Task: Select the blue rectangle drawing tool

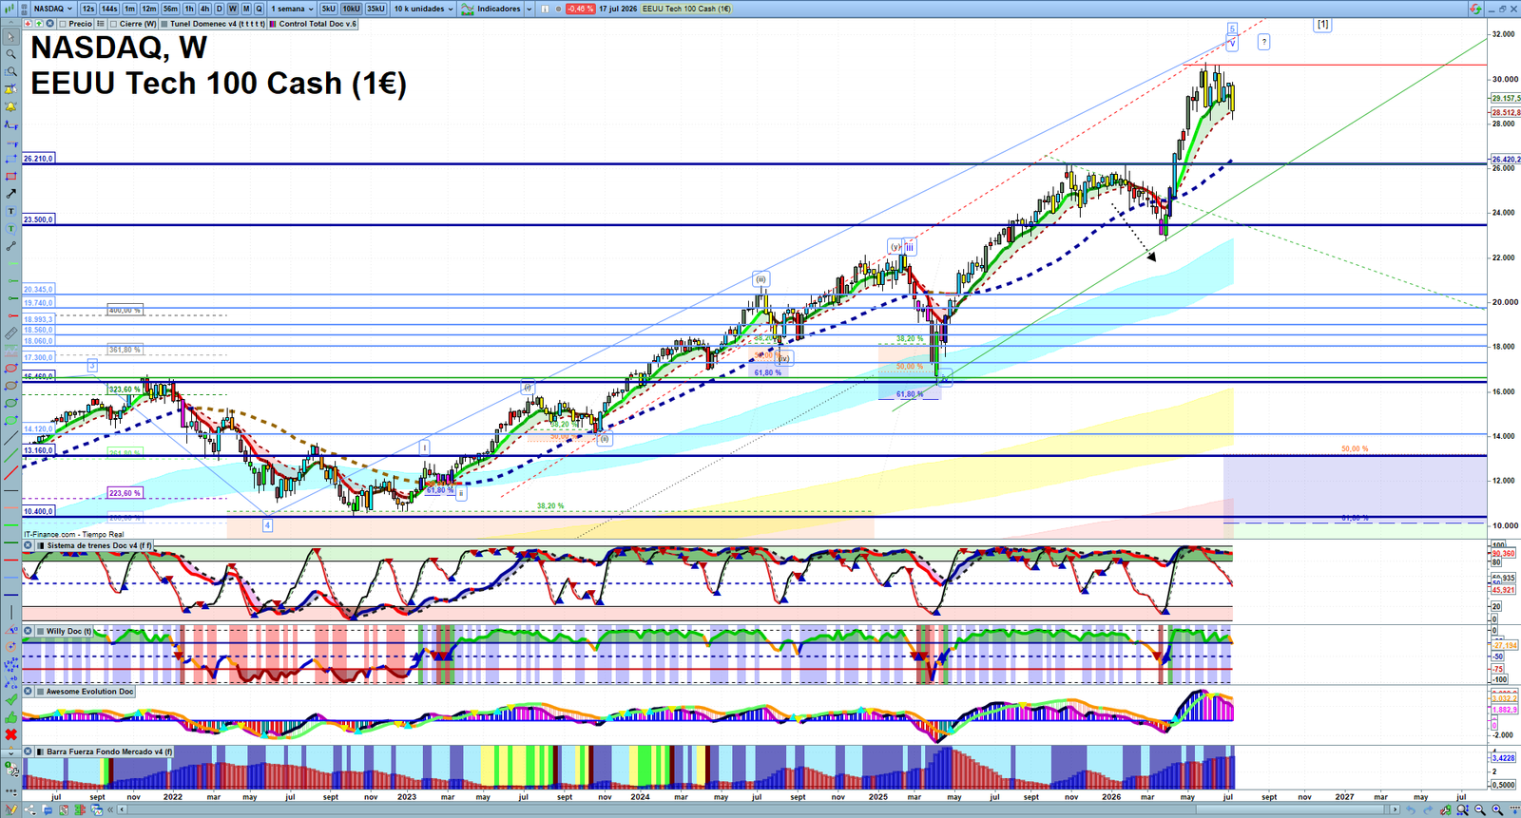Action: coord(10,159)
